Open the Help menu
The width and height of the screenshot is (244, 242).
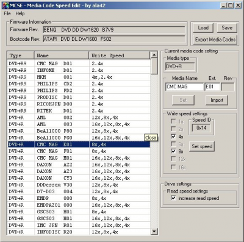[x=20, y=13]
